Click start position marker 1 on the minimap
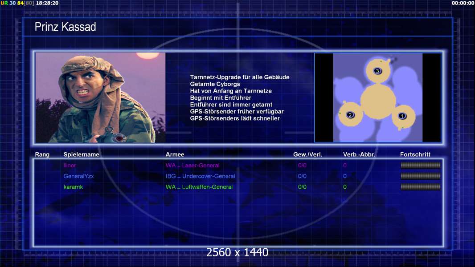This screenshot has height=267, width=475. tap(402, 116)
